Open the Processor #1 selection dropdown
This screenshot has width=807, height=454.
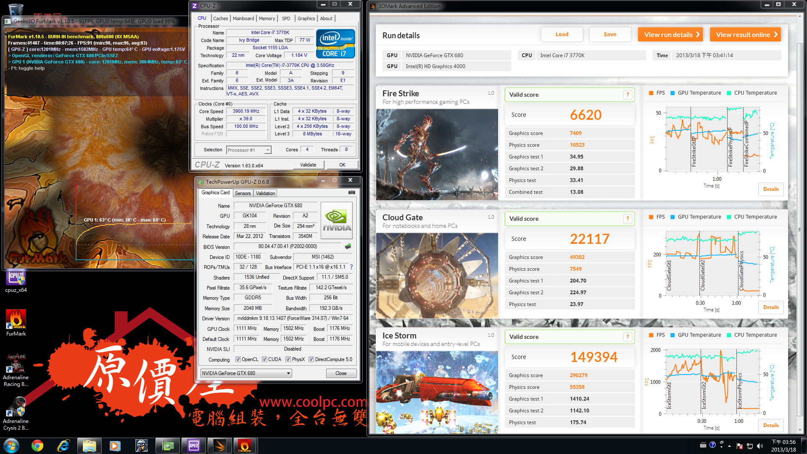click(x=249, y=150)
